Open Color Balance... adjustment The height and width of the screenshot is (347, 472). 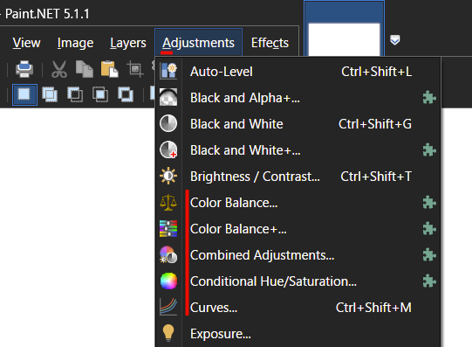click(298, 203)
